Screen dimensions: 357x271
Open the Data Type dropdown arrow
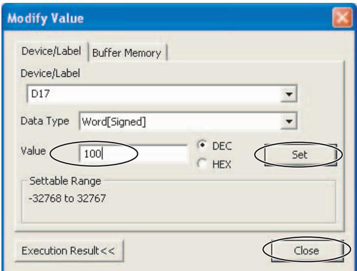coord(289,121)
